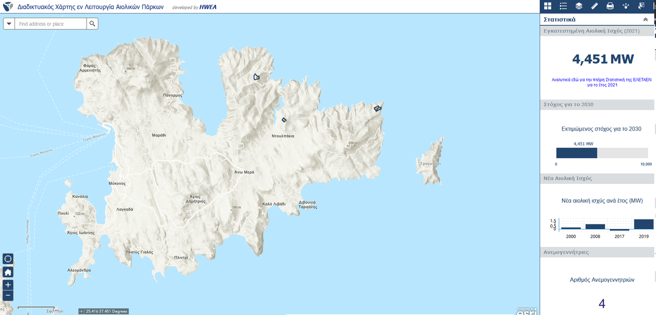Image resolution: width=656 pixels, height=315 pixels.
Task: Click the Τραγονήσι island label
Action: pyautogui.click(x=430, y=163)
